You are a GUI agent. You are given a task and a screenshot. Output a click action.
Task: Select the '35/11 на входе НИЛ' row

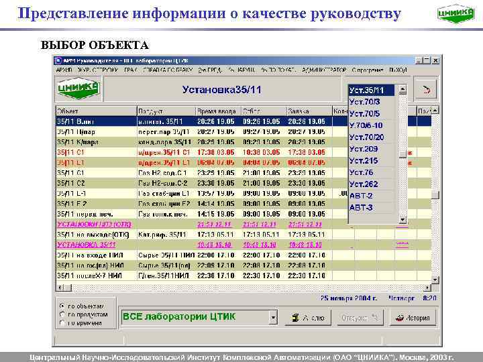point(244,255)
